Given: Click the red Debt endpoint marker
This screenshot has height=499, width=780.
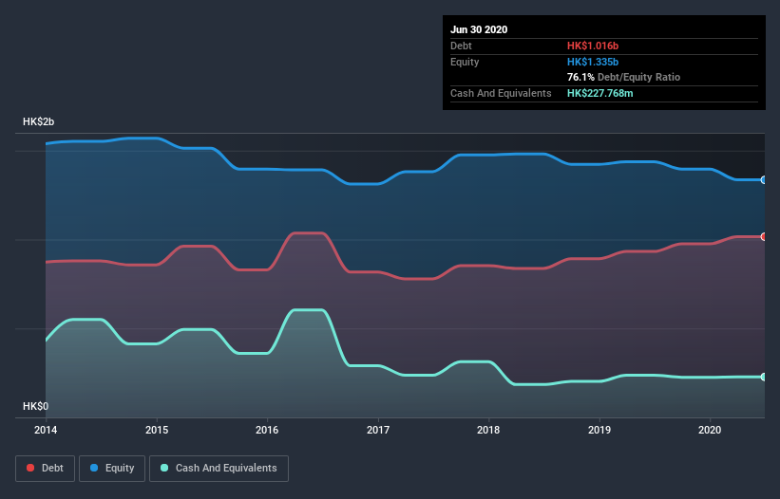Looking at the screenshot, I should click(764, 237).
